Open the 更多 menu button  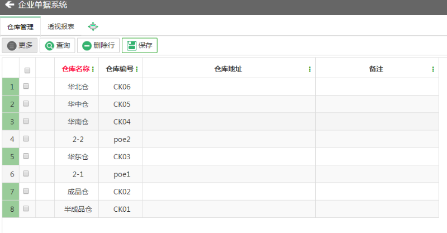(20, 45)
